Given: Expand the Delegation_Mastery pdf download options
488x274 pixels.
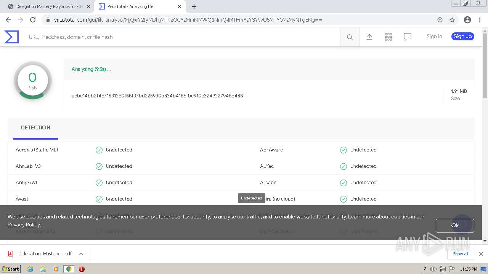Looking at the screenshot, I should coord(81,254).
